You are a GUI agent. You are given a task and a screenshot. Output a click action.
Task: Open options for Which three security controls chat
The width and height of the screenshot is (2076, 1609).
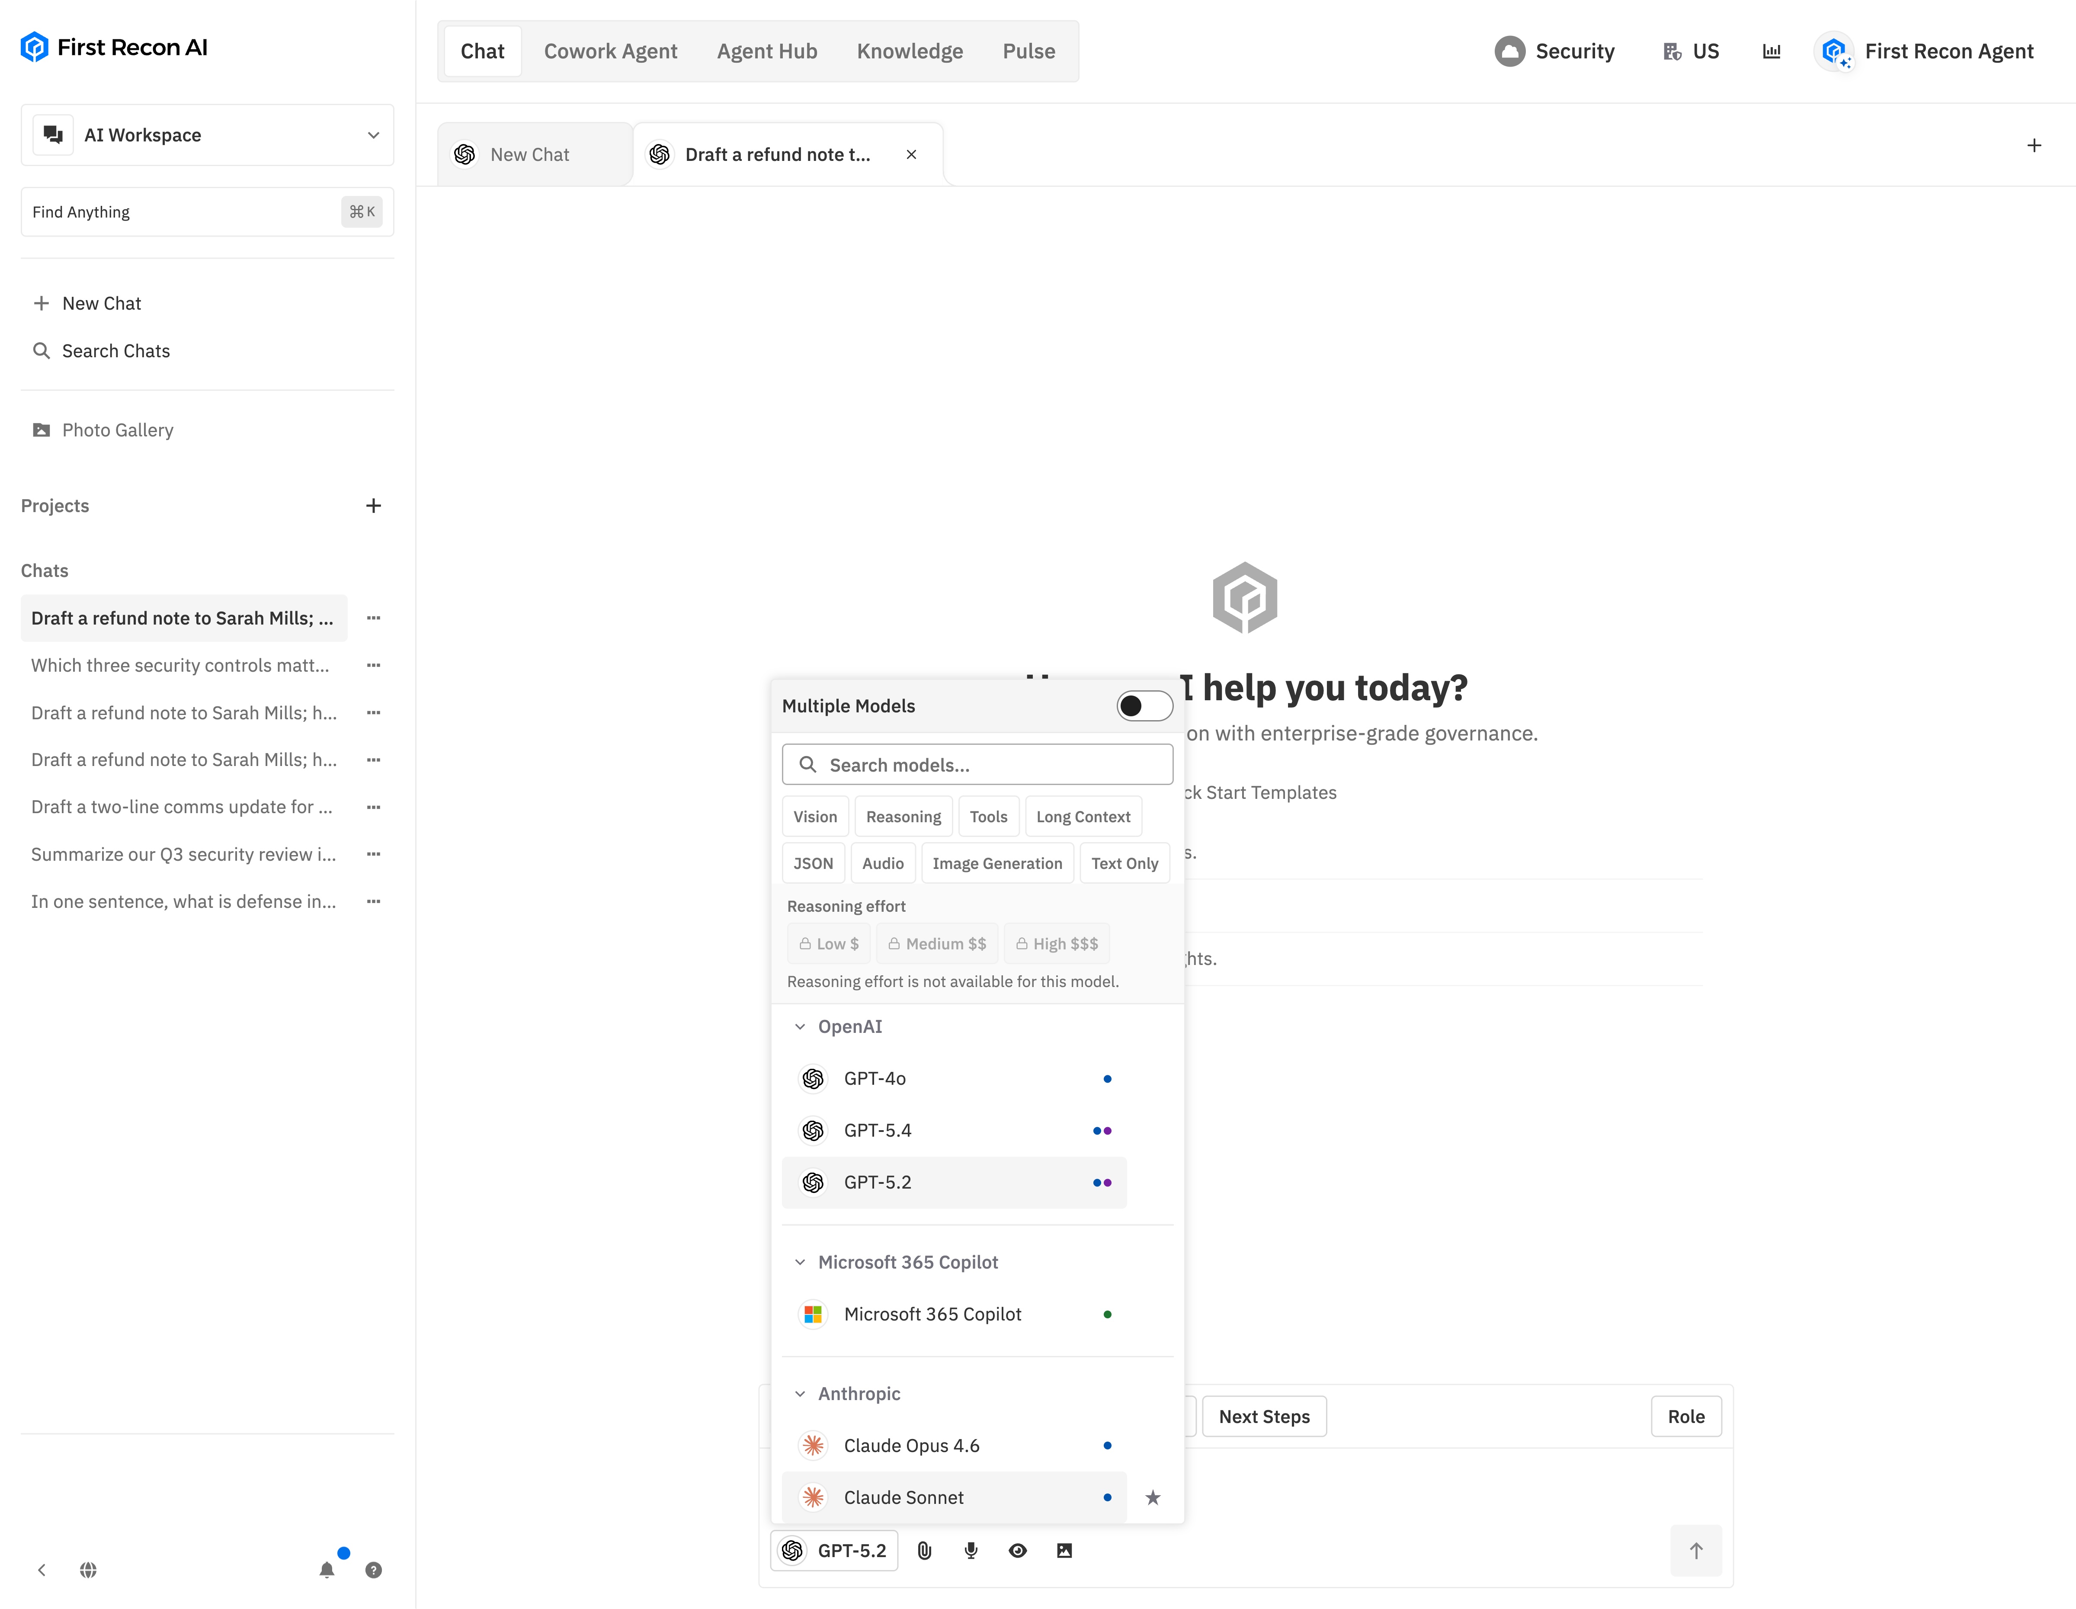(374, 665)
